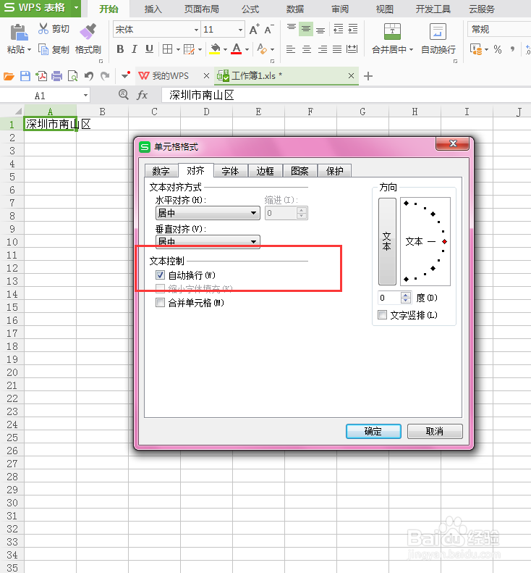This screenshot has width=531, height=573.
Task: Click the Copy icon
Action: coord(43,49)
